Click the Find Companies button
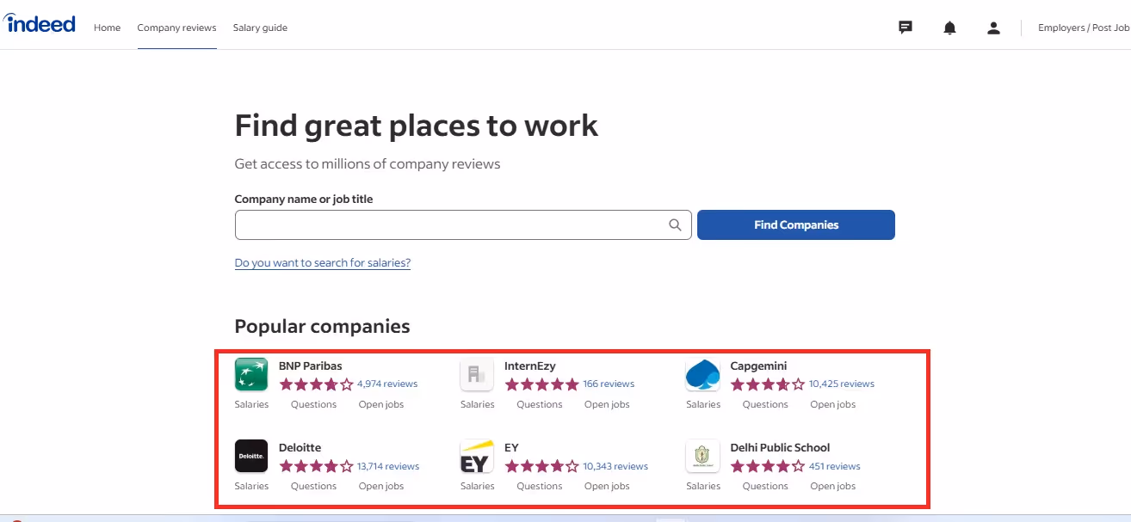Viewport: 1131px width, 522px height. [x=795, y=224]
